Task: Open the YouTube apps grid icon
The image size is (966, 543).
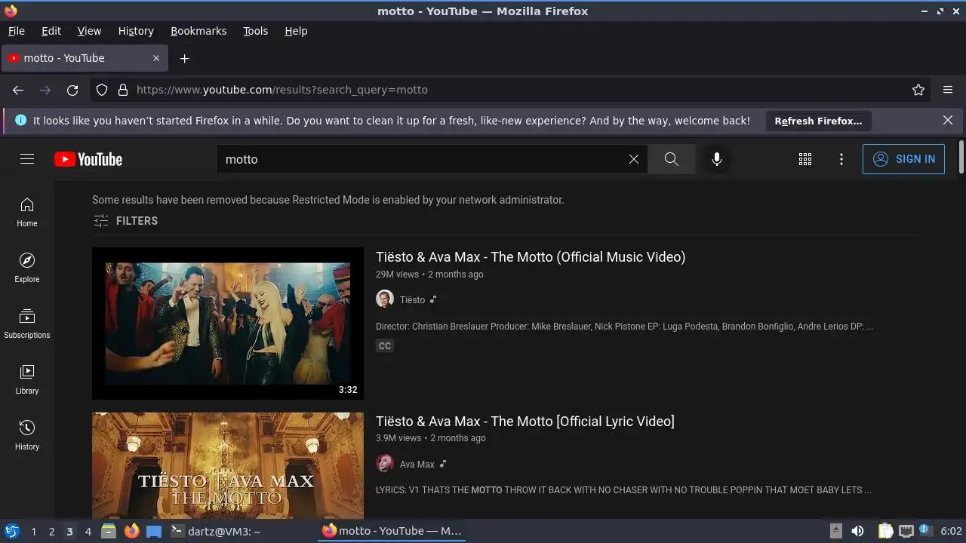Action: (805, 159)
